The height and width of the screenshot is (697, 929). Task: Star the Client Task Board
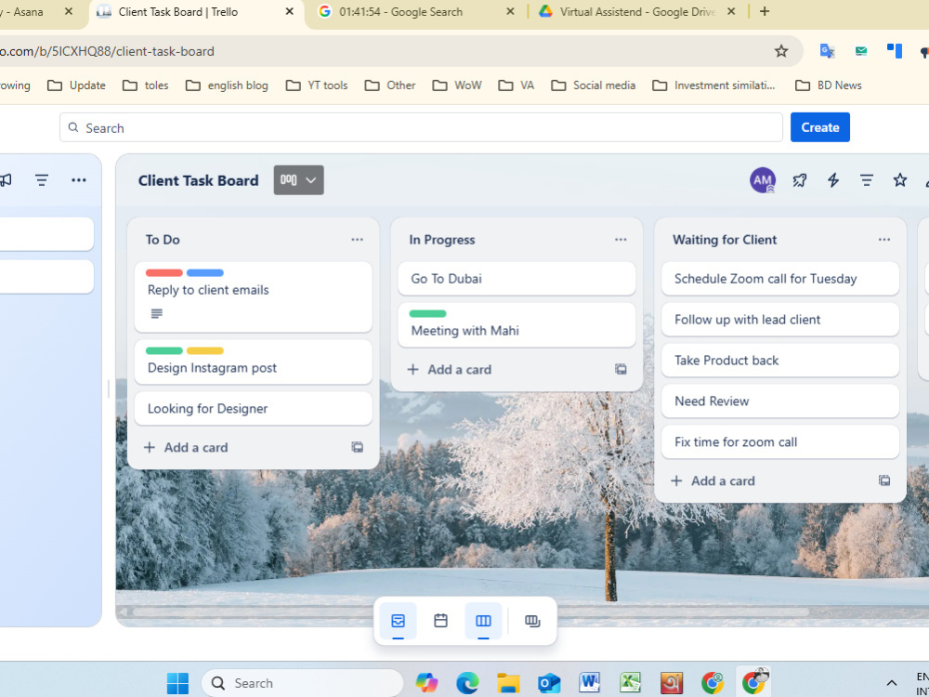pyautogui.click(x=900, y=180)
